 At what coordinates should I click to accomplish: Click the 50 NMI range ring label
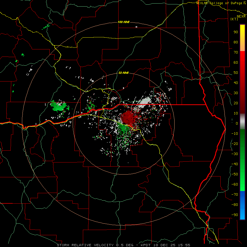[123, 73]
